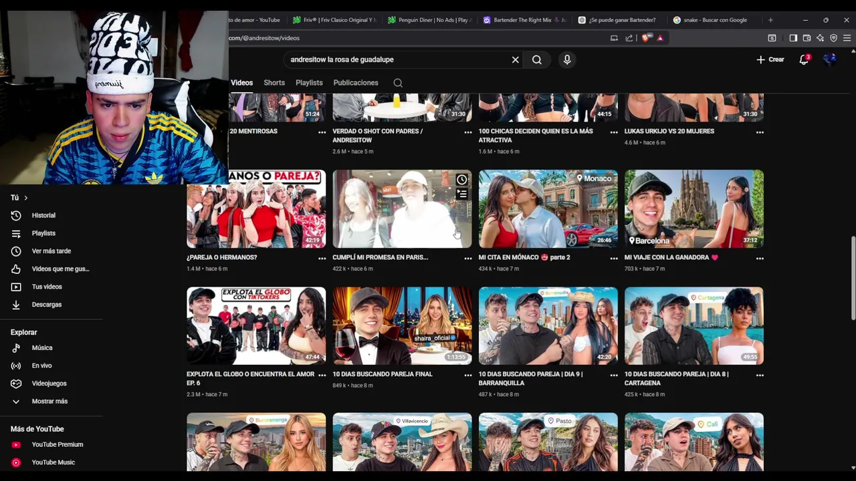Screen dimensions: 856x481
Task: Open options for '10 DIAS BUSCANDO PAREJA FINAL'
Action: coord(467,375)
